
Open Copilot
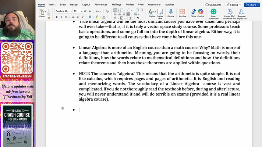[201, 13]
